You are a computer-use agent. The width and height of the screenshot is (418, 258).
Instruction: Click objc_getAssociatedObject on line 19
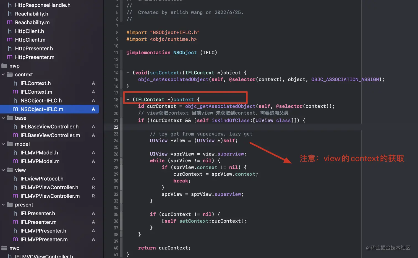(220, 106)
